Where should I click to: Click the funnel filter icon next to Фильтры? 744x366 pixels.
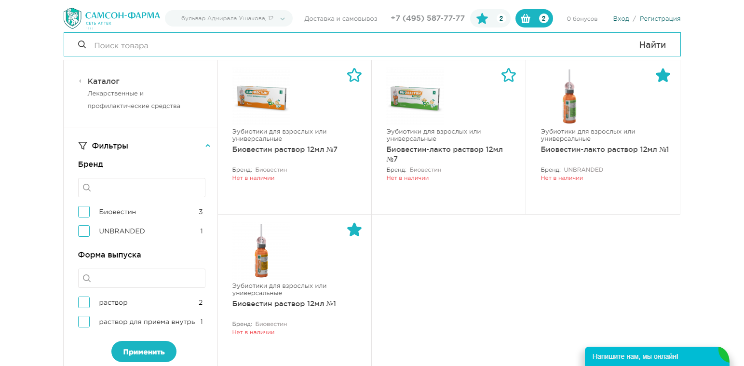(82, 146)
